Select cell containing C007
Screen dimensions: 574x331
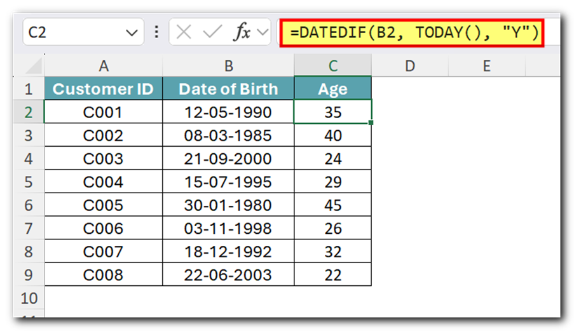pos(103,251)
